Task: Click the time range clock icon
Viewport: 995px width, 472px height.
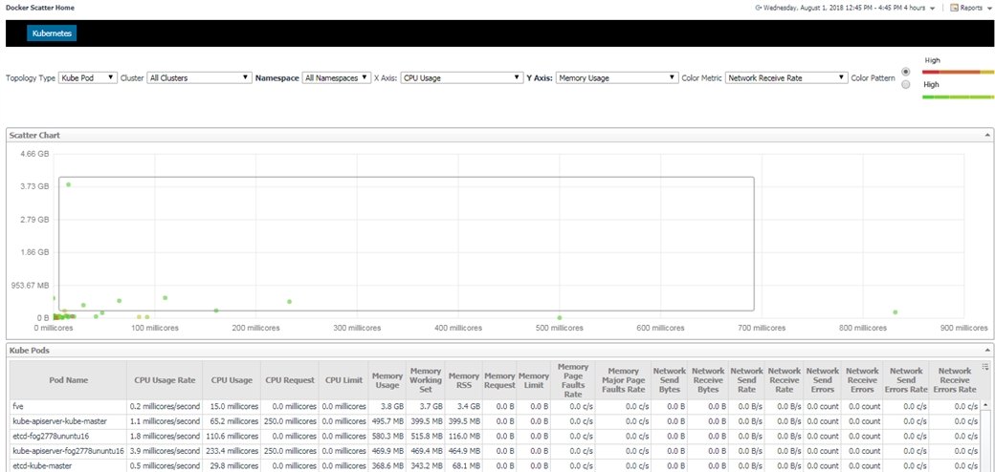Action: coord(759,9)
